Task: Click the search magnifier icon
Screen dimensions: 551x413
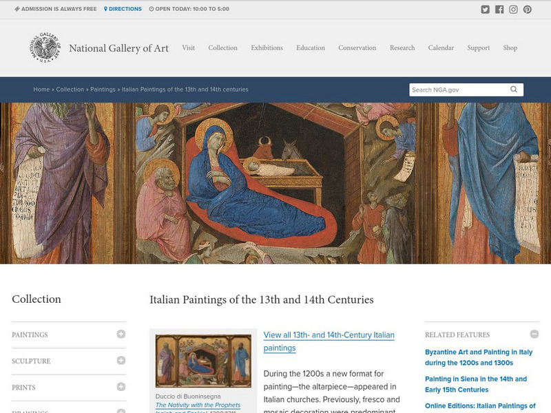Action: 513,89
